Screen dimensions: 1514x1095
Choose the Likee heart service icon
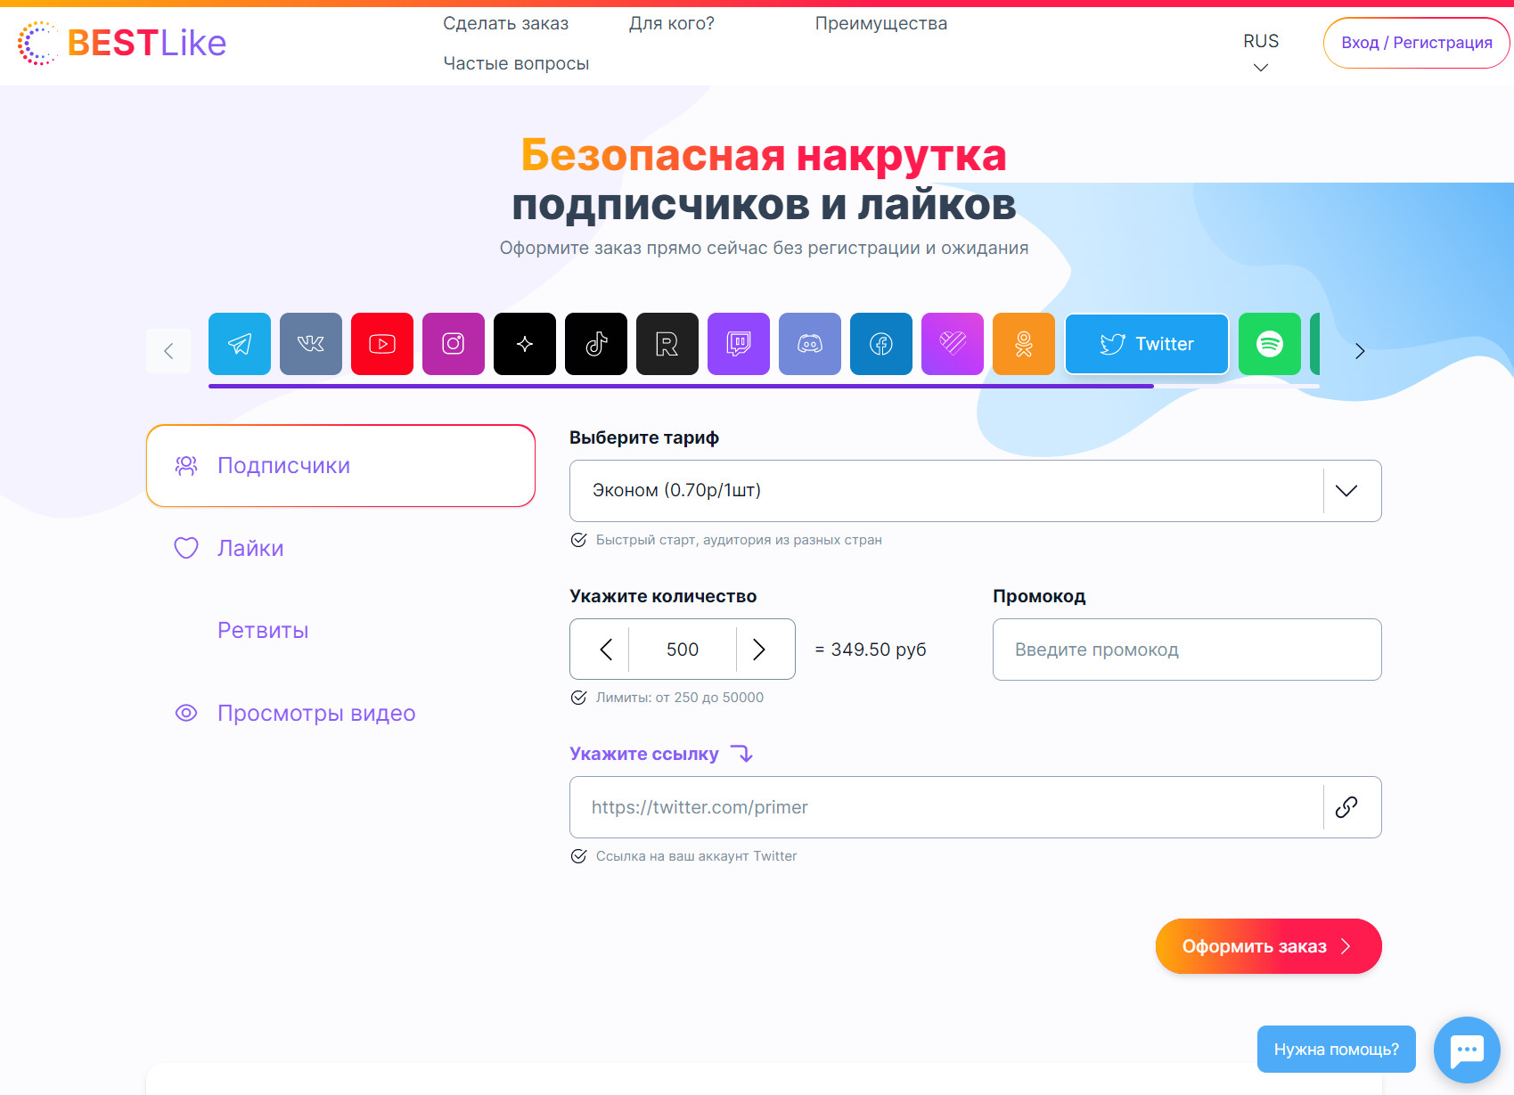point(953,344)
